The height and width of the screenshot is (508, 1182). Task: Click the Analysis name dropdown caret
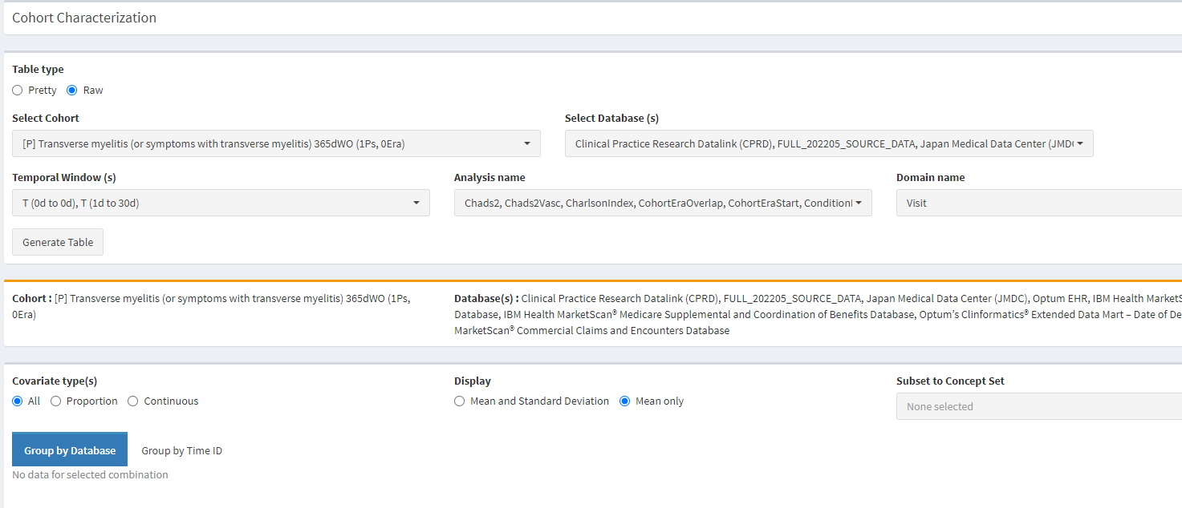[x=857, y=203]
